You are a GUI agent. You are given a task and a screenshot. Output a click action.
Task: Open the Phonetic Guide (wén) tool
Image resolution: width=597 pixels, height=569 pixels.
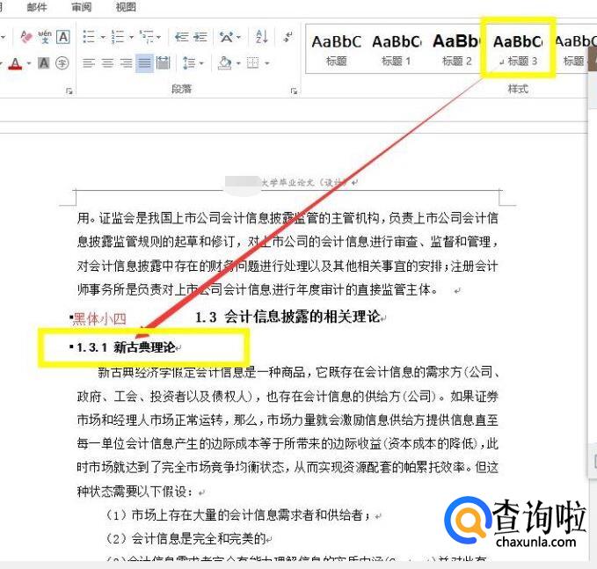(45, 37)
